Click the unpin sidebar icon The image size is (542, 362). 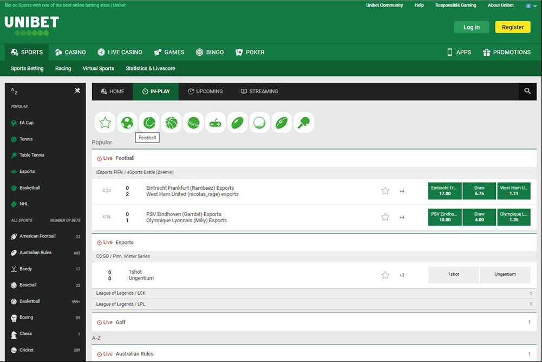click(x=77, y=90)
